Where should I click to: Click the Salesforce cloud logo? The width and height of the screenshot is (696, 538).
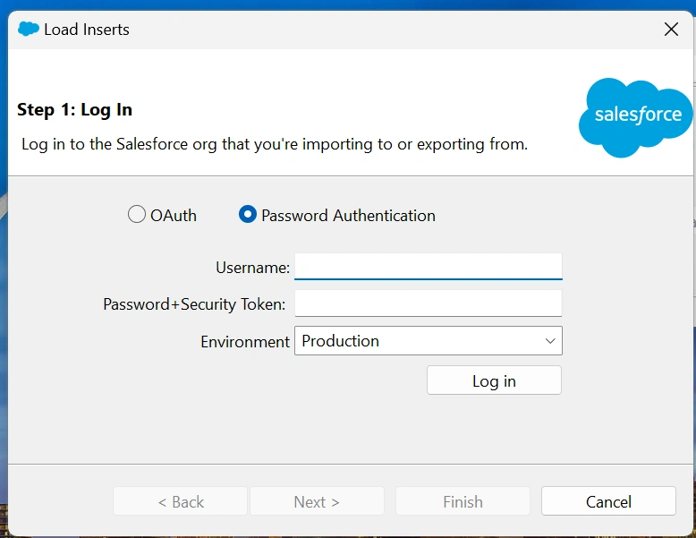[636, 118]
